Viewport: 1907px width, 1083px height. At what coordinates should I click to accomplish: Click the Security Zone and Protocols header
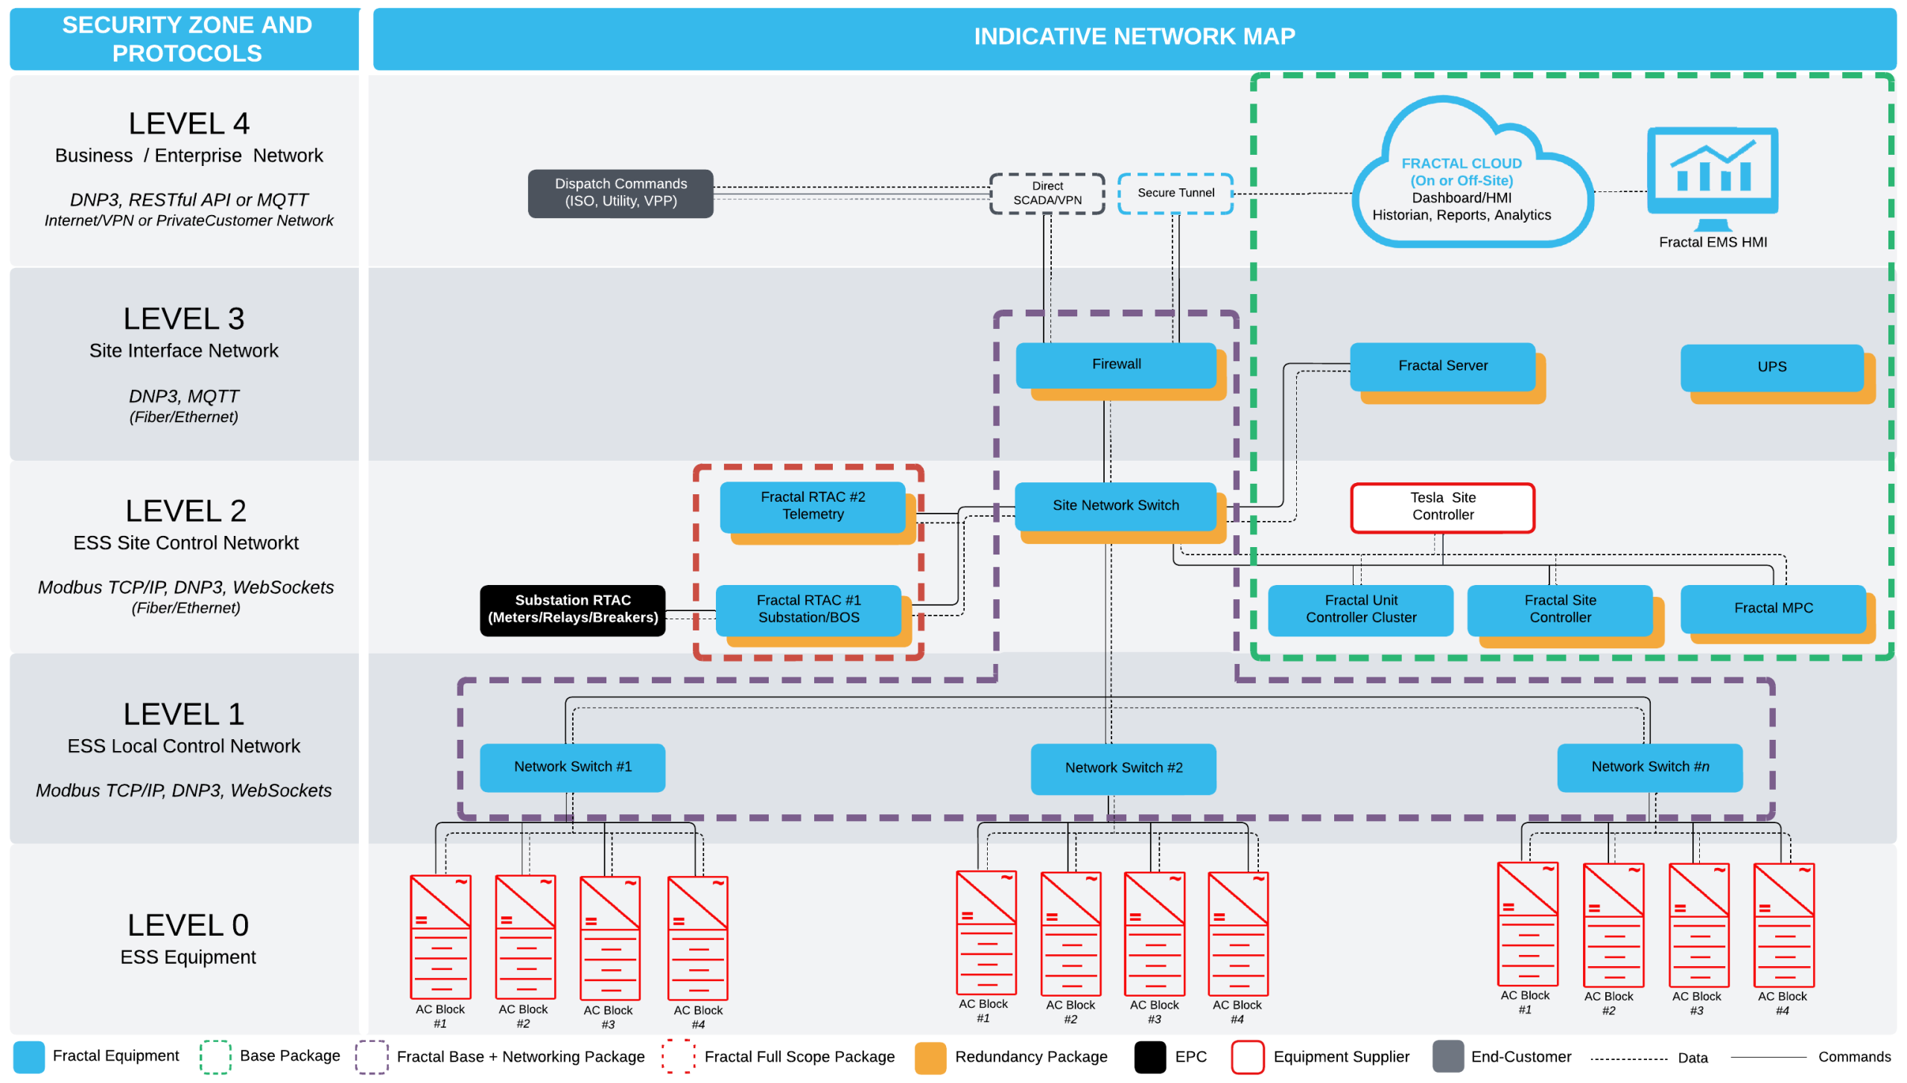pyautogui.click(x=185, y=39)
